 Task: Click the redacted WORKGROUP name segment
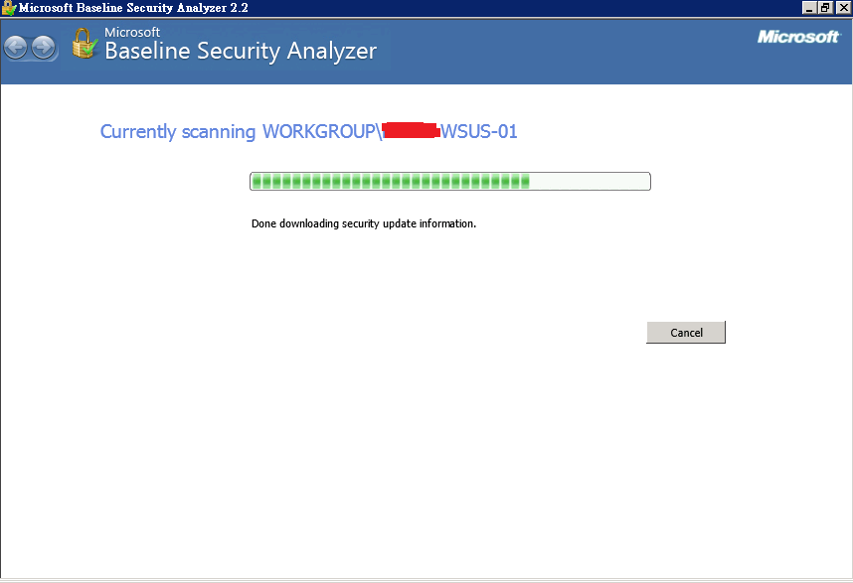click(x=411, y=130)
